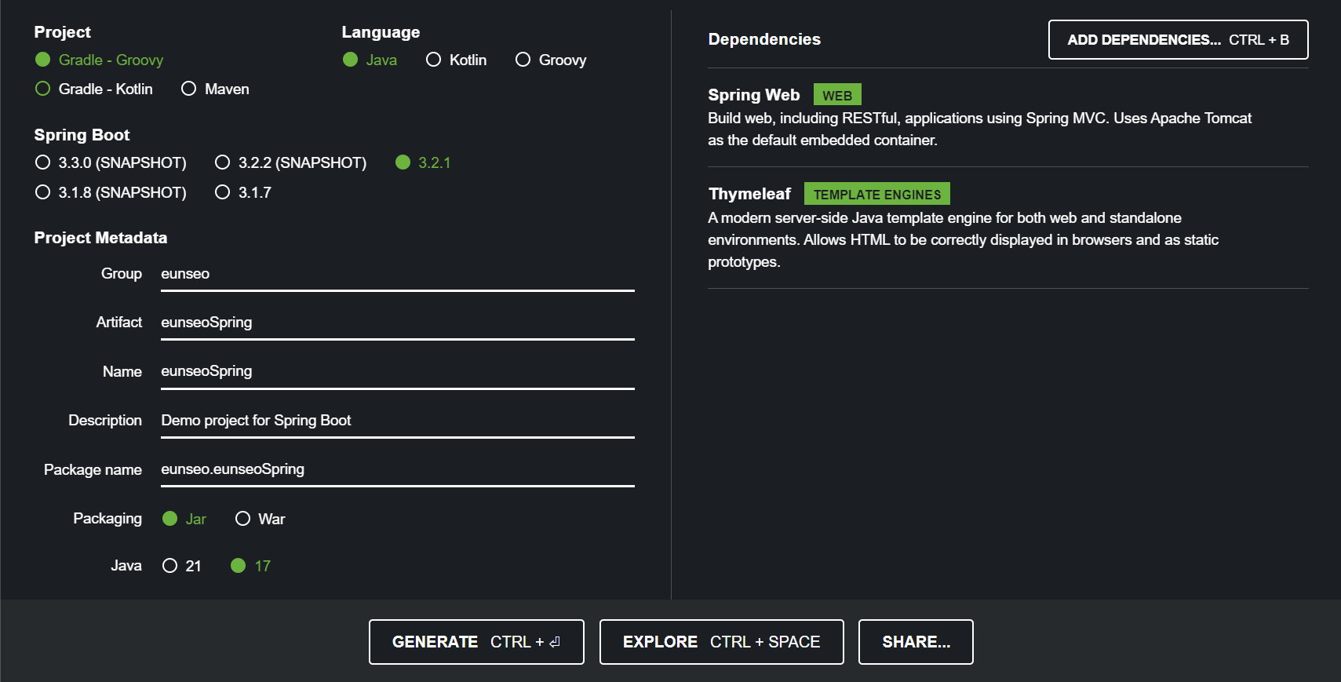Click the Group label

pos(122,274)
